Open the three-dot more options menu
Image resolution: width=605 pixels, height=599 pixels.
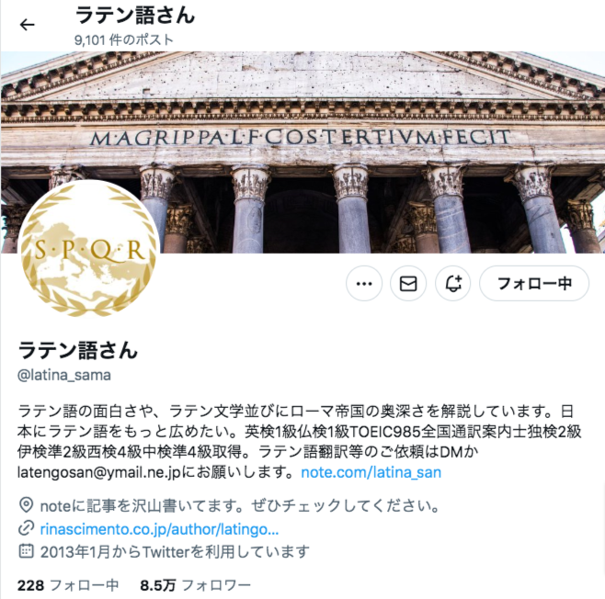click(x=364, y=284)
